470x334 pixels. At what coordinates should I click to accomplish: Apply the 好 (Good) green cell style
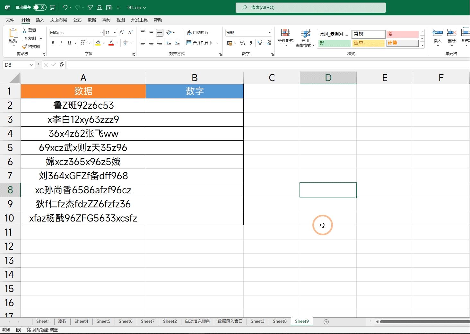coord(334,43)
